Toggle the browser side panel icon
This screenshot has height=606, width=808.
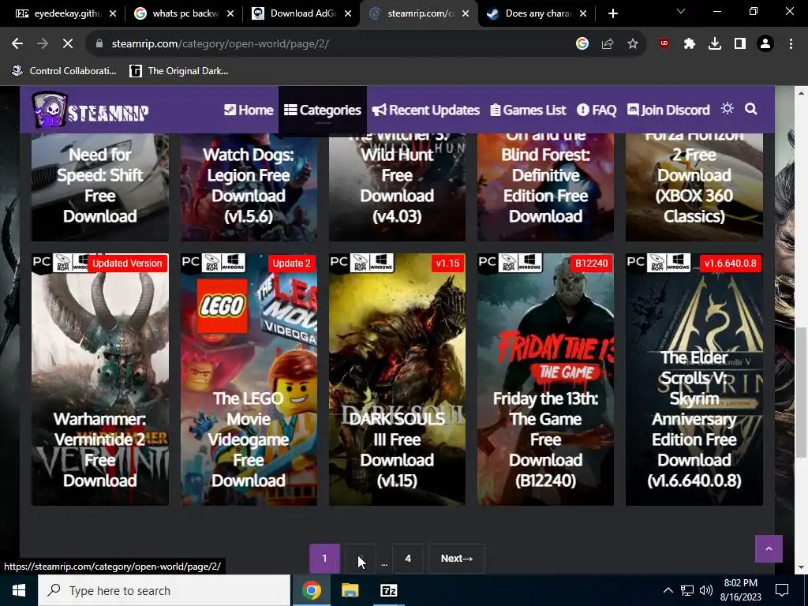pyautogui.click(x=739, y=44)
